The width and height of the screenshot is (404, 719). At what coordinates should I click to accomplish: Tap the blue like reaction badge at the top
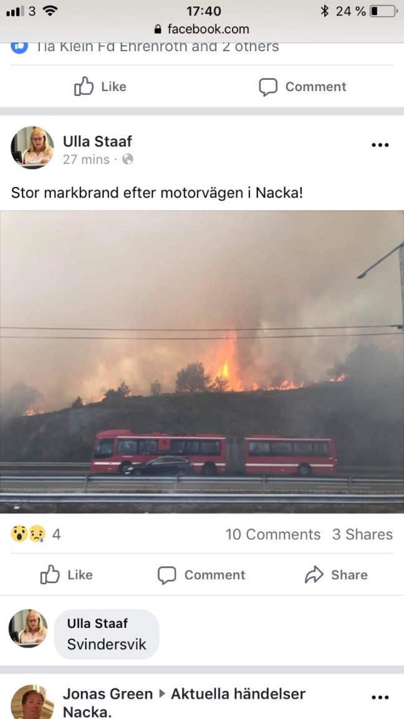pos(19,46)
